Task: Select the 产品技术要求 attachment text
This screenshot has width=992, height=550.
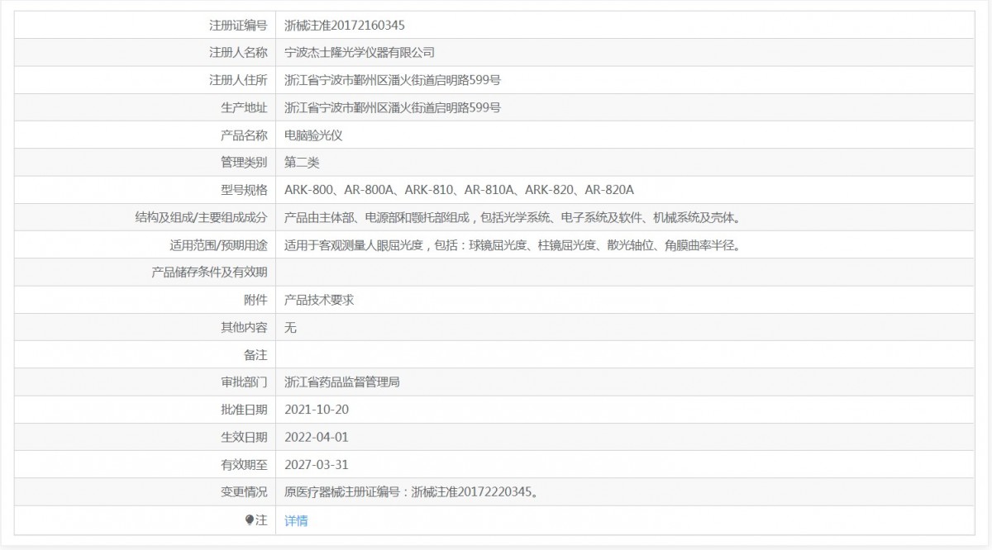Action: pyautogui.click(x=319, y=300)
